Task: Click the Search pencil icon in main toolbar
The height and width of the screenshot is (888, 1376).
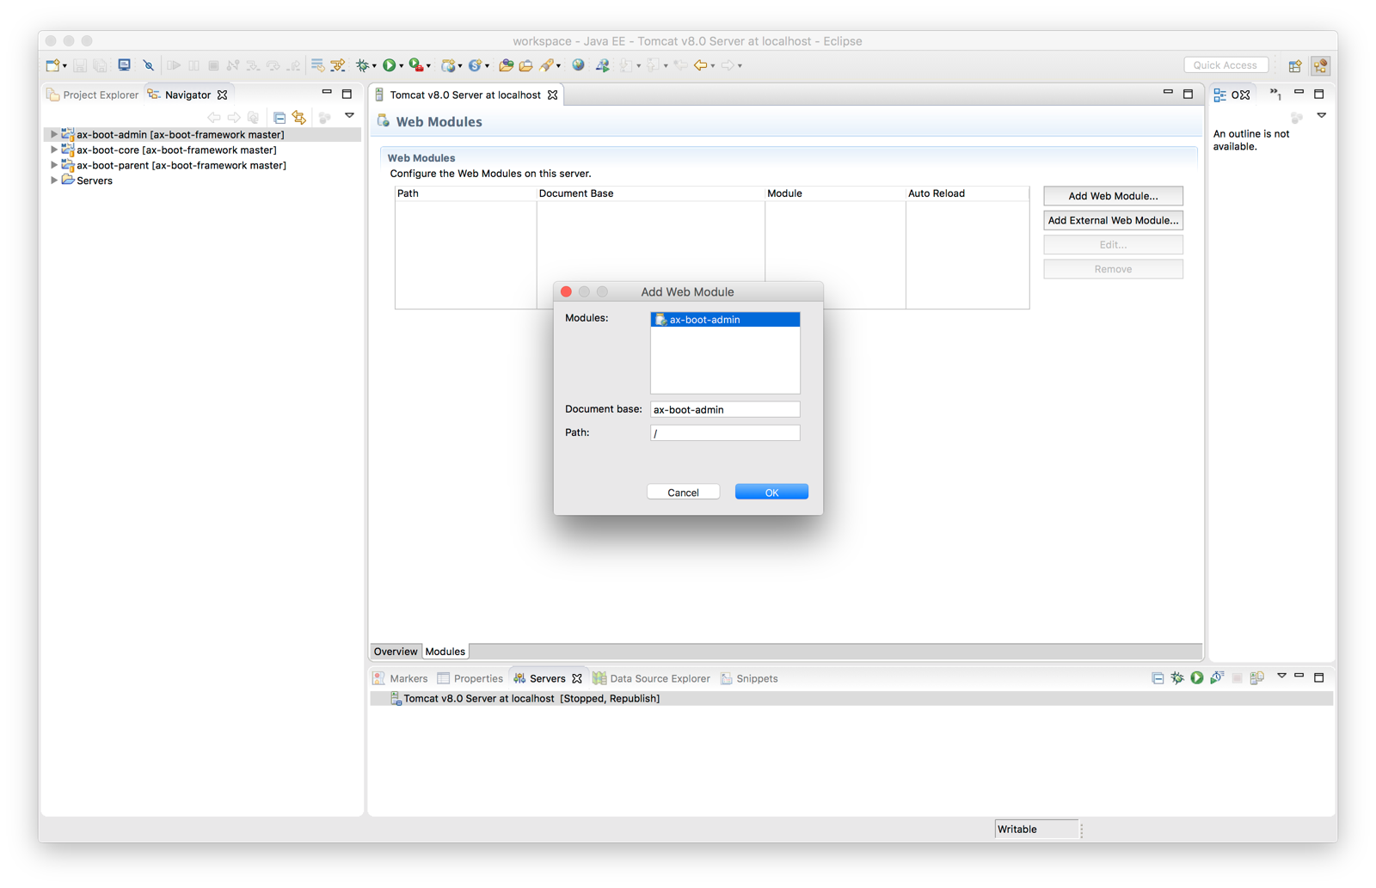Action: point(546,65)
